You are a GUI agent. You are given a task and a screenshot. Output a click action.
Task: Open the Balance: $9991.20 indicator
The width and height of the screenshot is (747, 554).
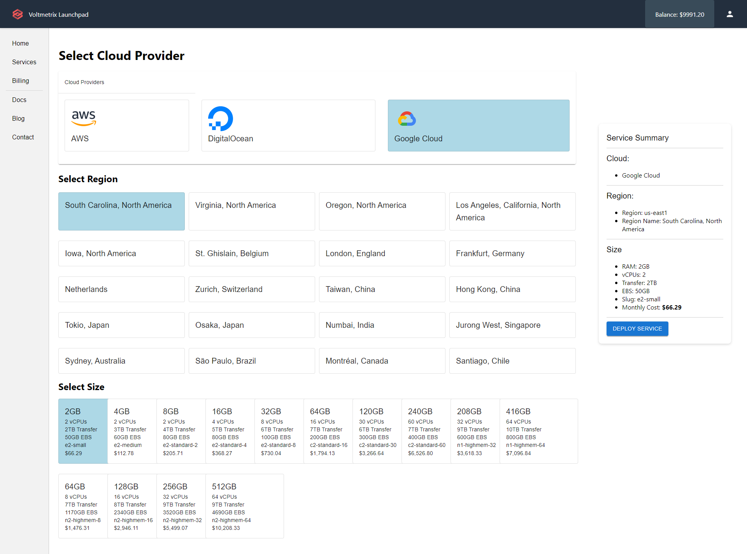point(680,14)
